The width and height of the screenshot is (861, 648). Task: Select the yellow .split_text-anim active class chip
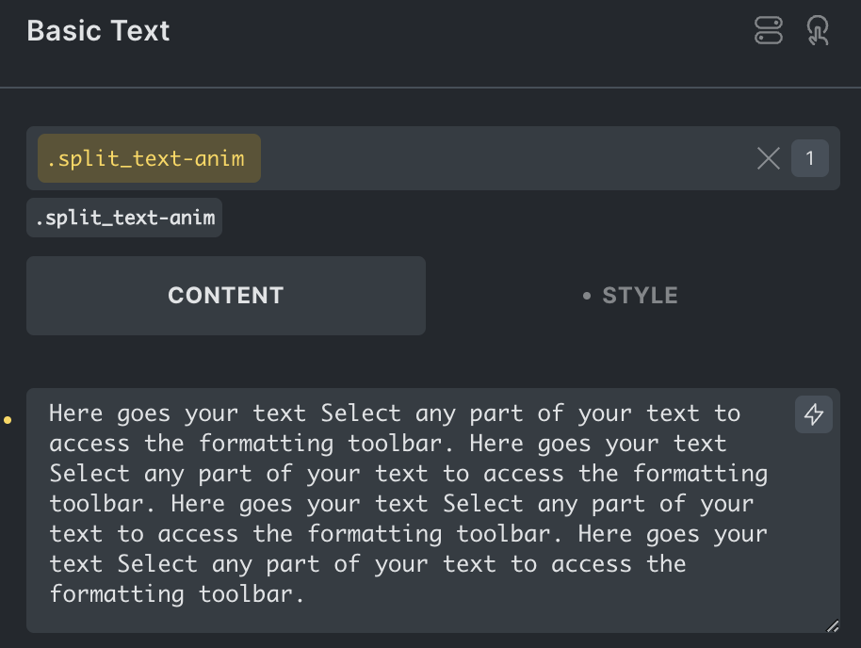click(x=149, y=158)
